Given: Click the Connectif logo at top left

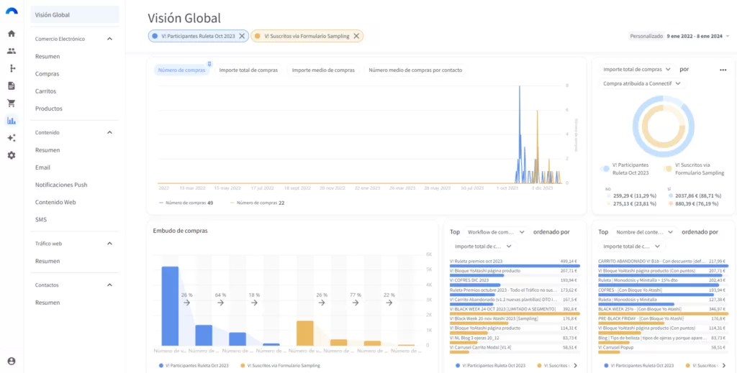Looking at the screenshot, I should [12, 11].
